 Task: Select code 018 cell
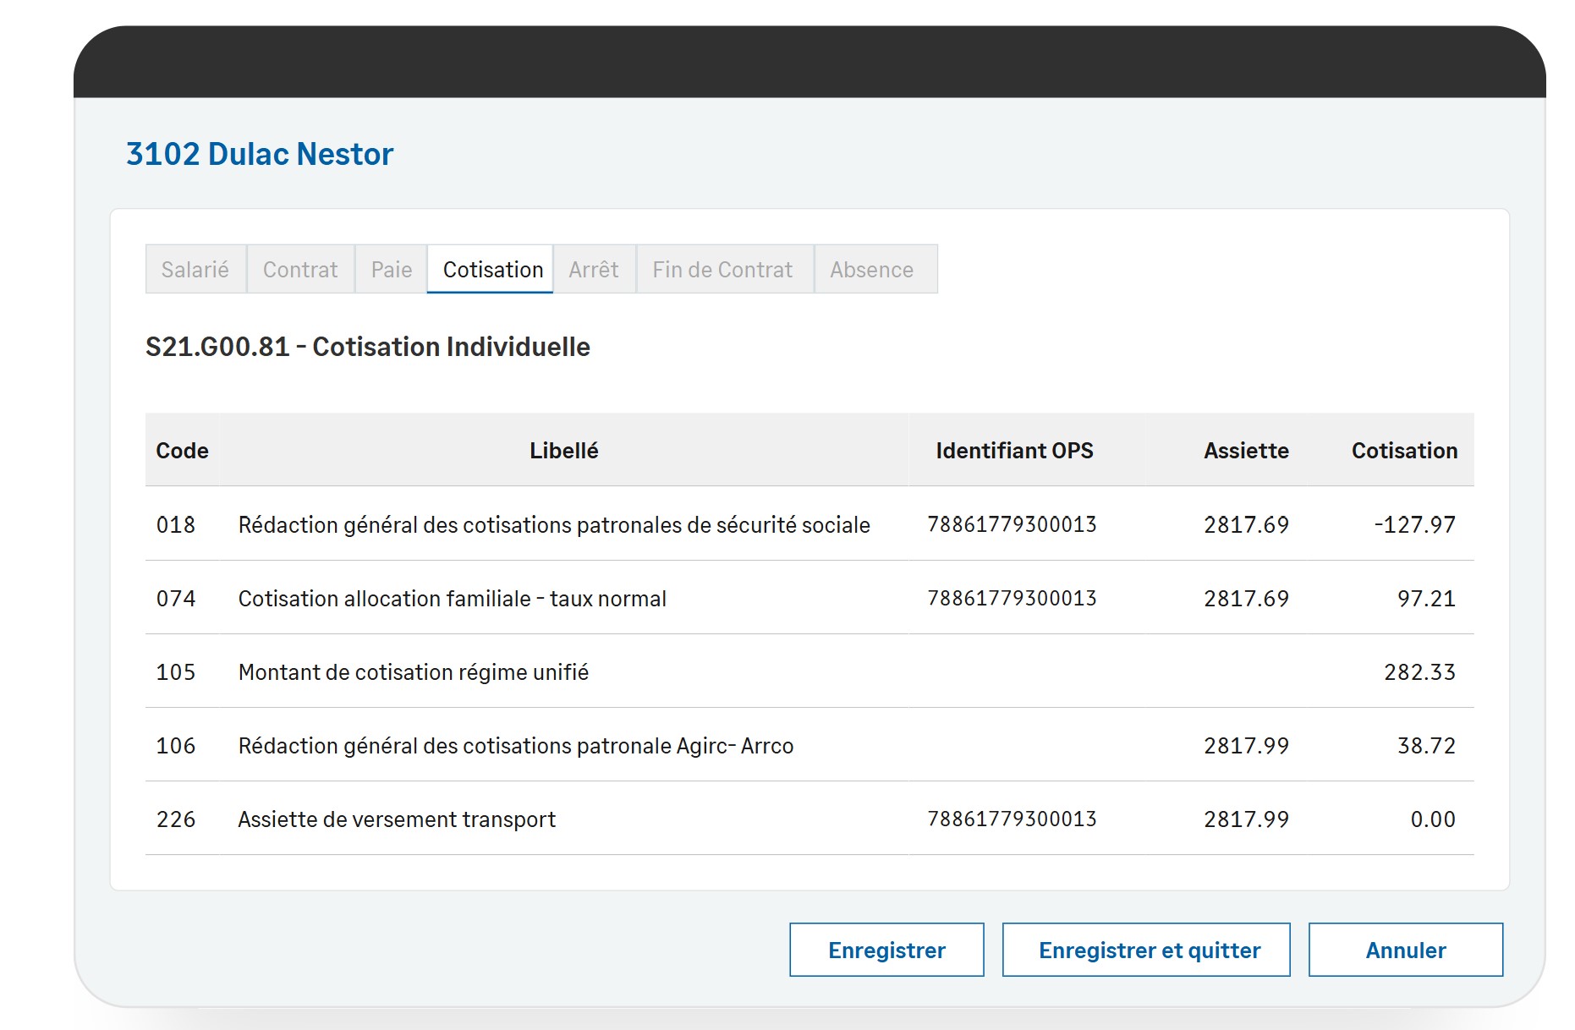(x=176, y=525)
